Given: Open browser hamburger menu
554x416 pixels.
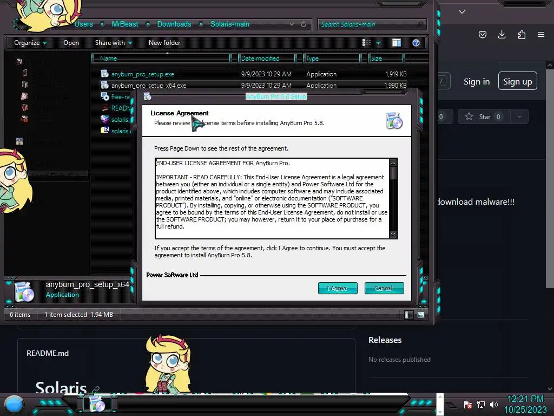Looking at the screenshot, I should 541,35.
